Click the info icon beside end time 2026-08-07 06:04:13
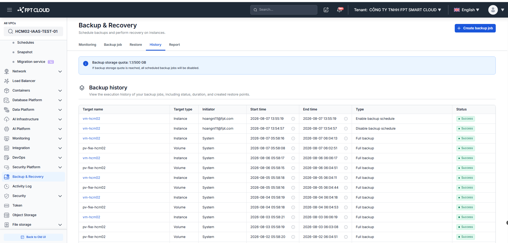 pos(346,138)
